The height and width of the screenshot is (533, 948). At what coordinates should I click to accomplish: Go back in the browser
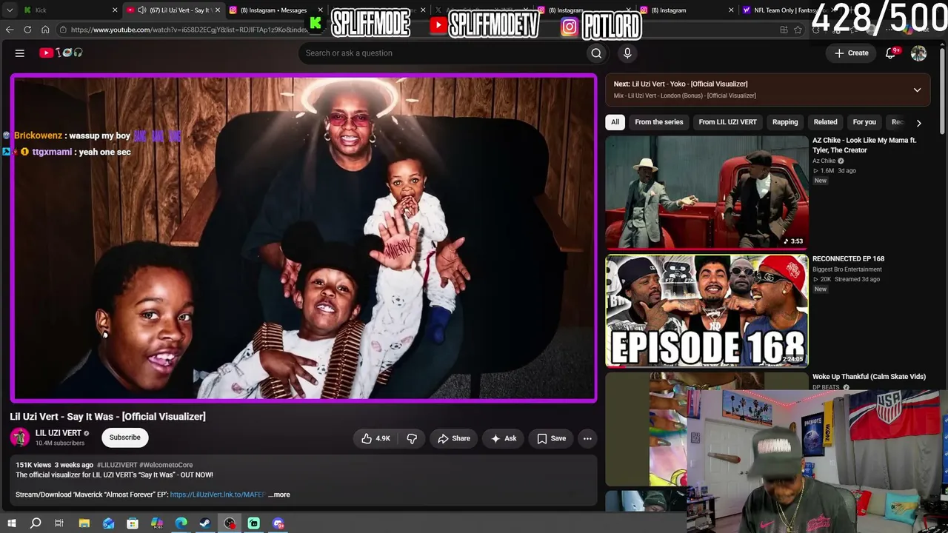[10, 30]
